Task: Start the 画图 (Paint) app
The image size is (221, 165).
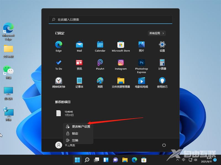Action: [x=100, y=82]
